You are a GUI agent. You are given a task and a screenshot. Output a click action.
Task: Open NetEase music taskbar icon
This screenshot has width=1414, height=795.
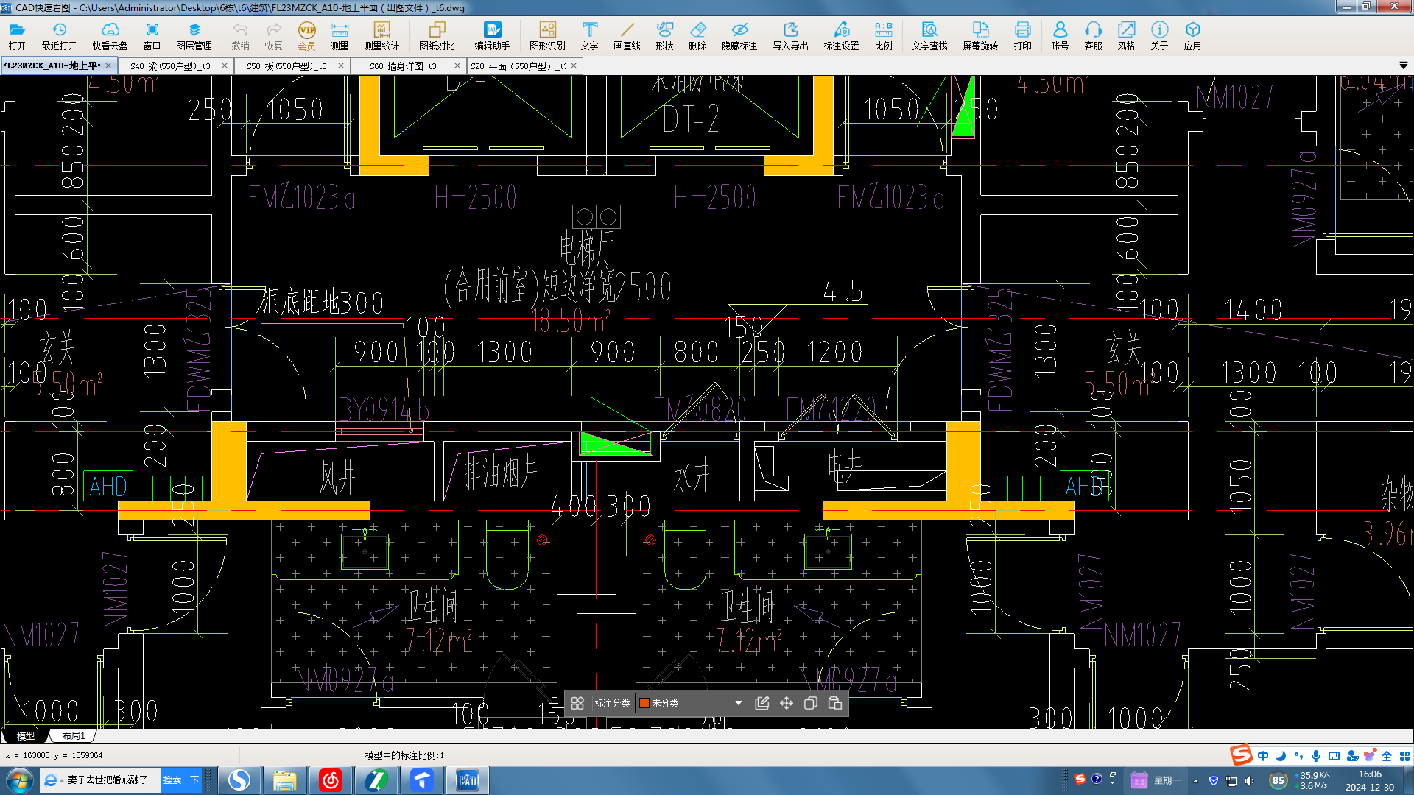click(331, 780)
